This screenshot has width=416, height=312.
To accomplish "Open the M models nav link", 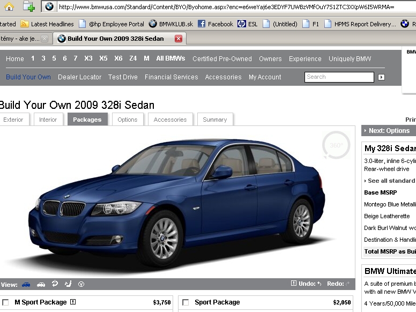I will [146, 58].
